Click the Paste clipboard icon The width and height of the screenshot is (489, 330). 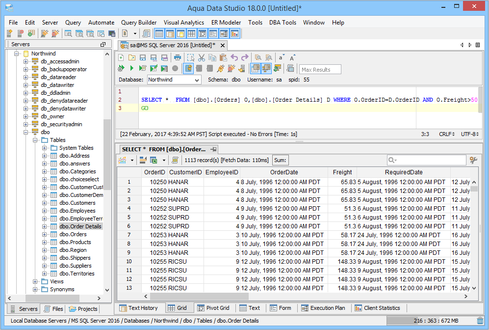point(223,57)
